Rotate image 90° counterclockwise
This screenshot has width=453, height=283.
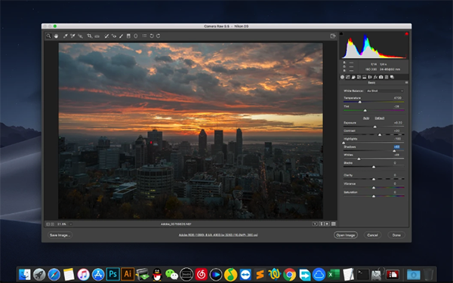[x=152, y=36]
